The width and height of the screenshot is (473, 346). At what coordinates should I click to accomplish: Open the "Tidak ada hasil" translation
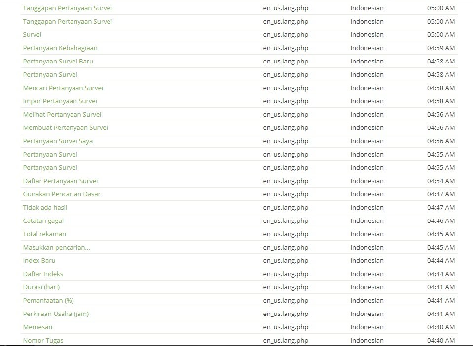point(45,208)
